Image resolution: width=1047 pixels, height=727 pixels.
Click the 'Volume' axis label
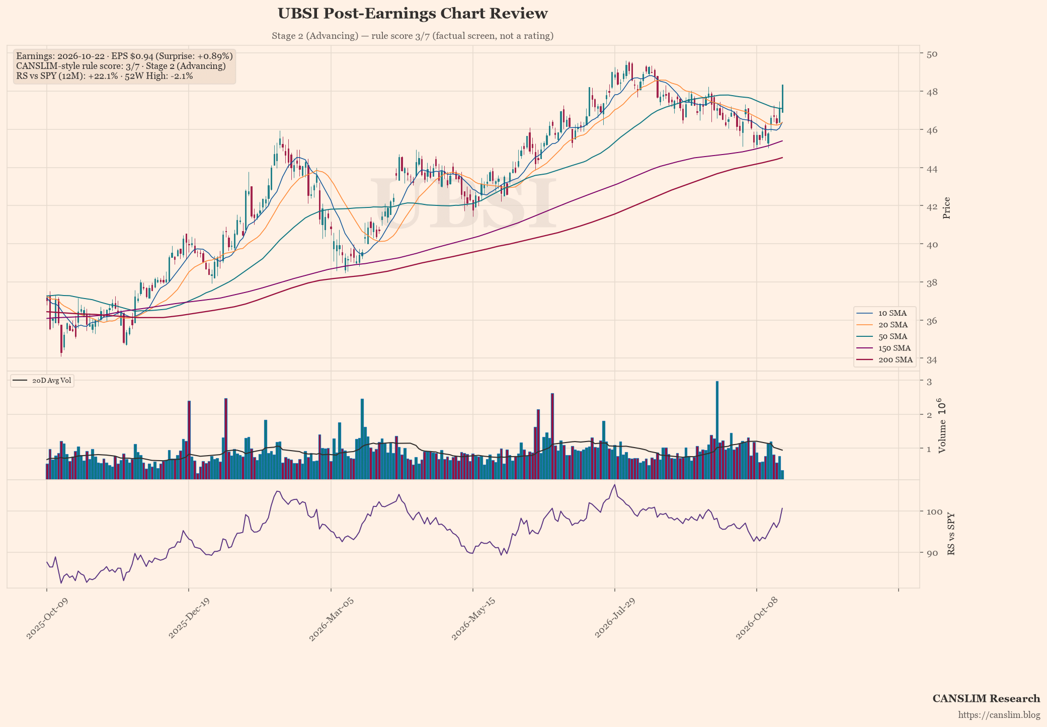(942, 426)
